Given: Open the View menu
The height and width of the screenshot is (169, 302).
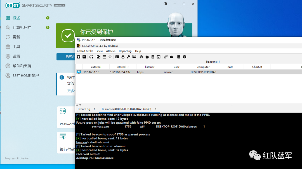Looking at the screenshot, I should tap(100, 51).
